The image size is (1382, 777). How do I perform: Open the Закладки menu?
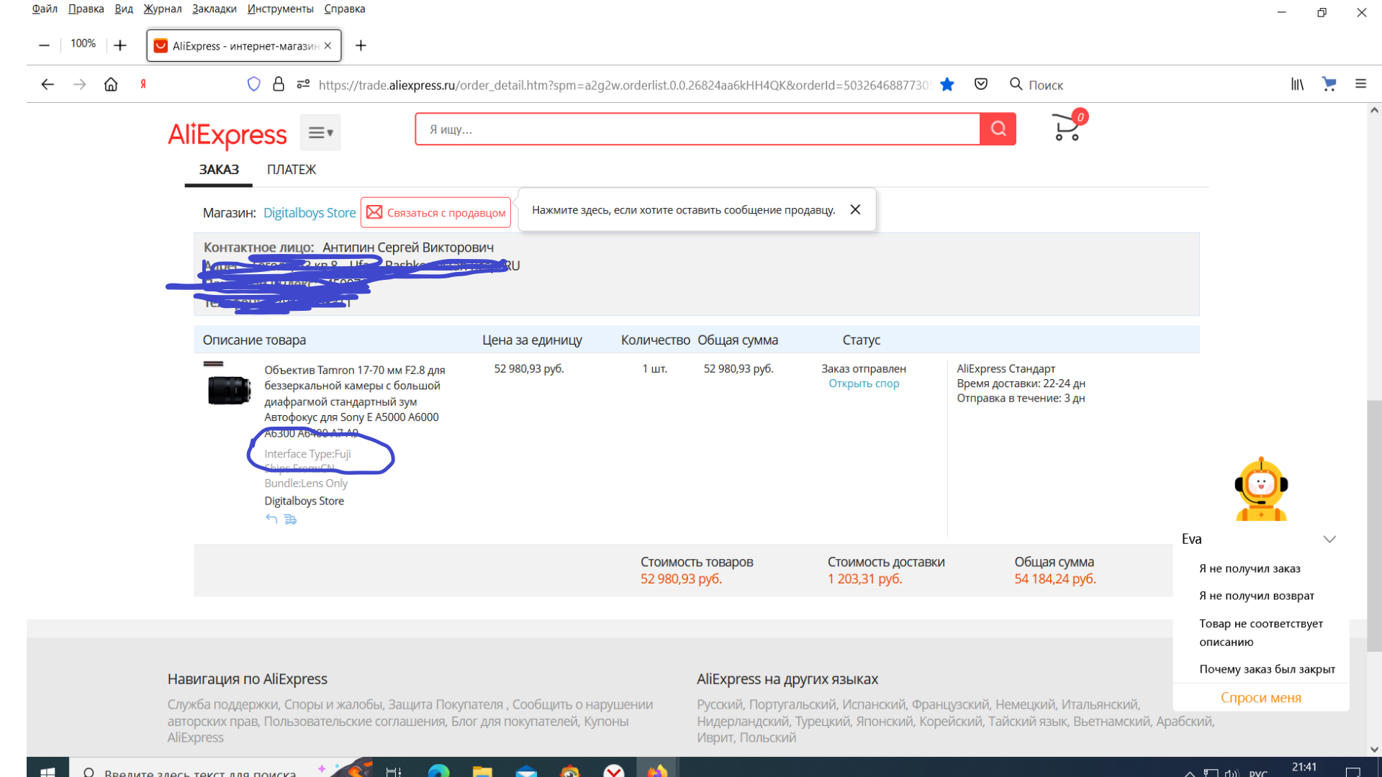pyautogui.click(x=214, y=9)
